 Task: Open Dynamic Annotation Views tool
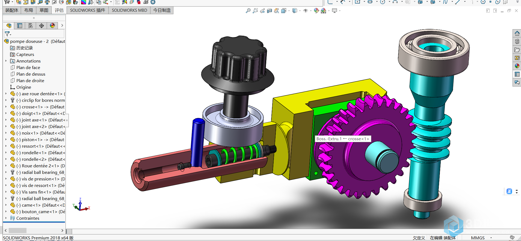pos(276,11)
